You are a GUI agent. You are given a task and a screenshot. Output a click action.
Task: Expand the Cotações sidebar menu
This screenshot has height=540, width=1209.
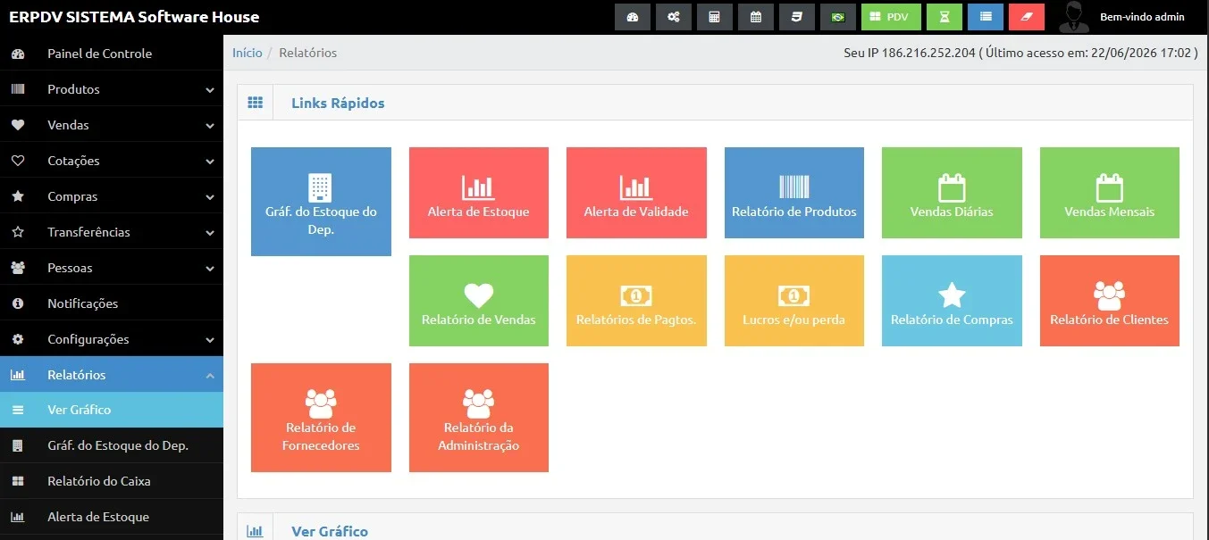112,161
